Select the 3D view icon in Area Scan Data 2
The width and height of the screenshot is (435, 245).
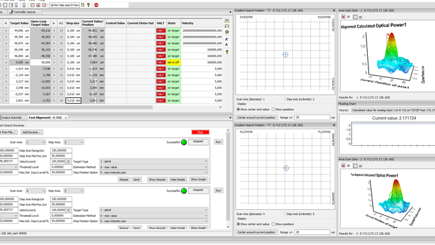coord(343,166)
